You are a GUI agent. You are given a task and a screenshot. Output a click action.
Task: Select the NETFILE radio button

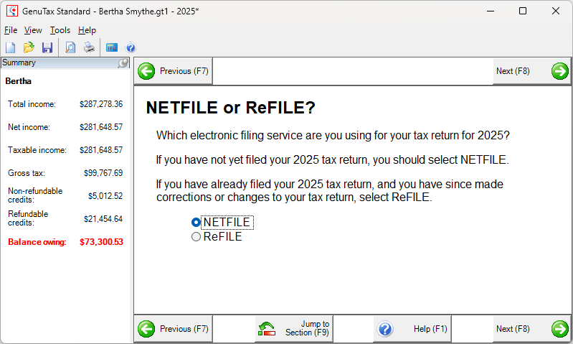(196, 223)
